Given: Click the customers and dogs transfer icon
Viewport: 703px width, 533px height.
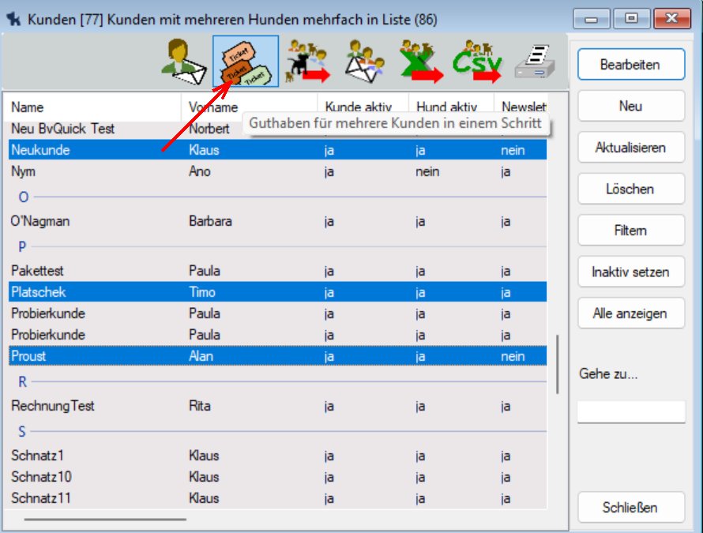Looking at the screenshot, I should [x=307, y=62].
